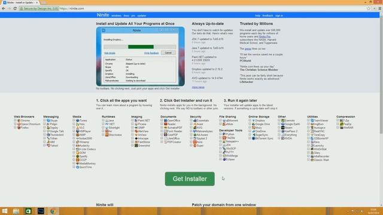The width and height of the screenshot is (383, 215).
Task: Select the ImgBurn checkbox in Utilities
Action: tap(308, 124)
